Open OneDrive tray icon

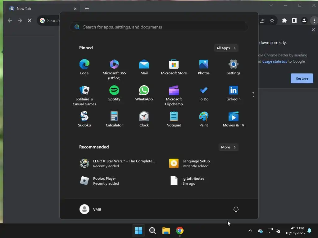[x=260, y=231]
